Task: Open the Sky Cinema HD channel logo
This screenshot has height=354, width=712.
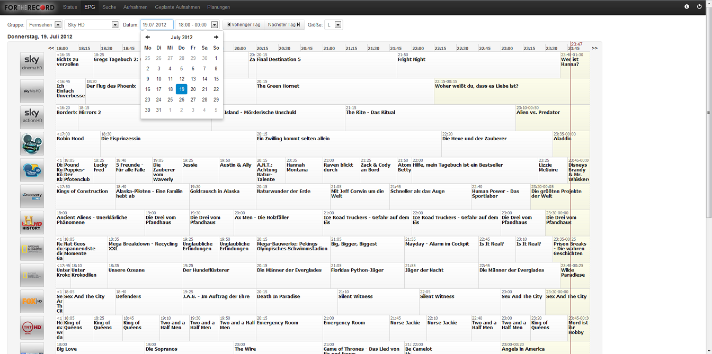Action: (x=32, y=65)
